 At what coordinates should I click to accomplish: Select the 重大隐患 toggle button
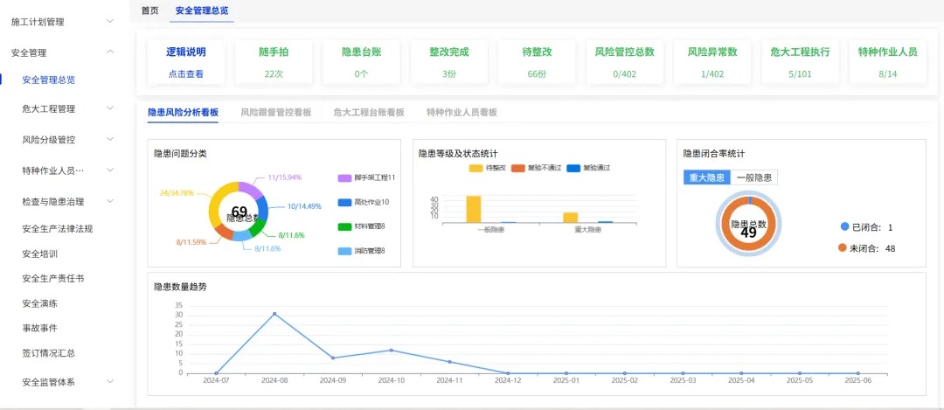tap(706, 177)
